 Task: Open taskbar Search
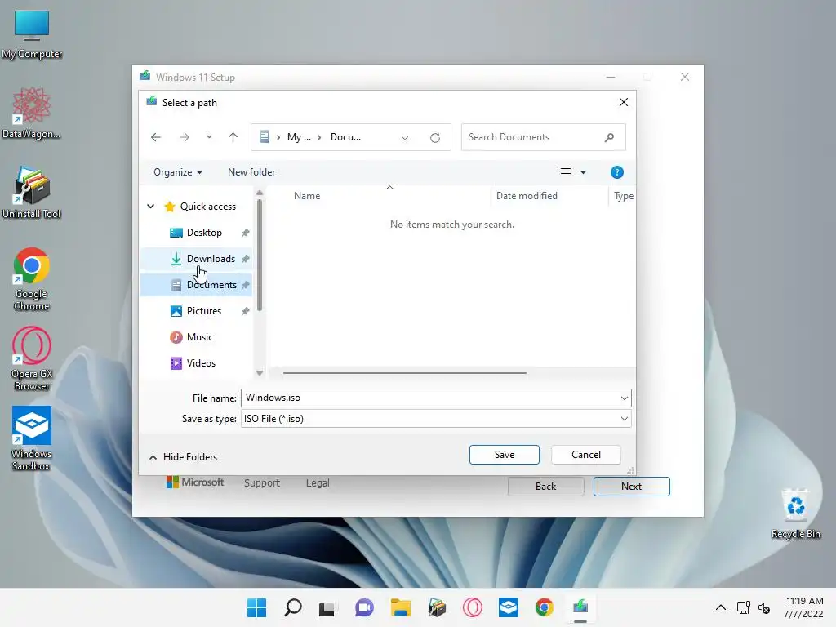click(293, 607)
